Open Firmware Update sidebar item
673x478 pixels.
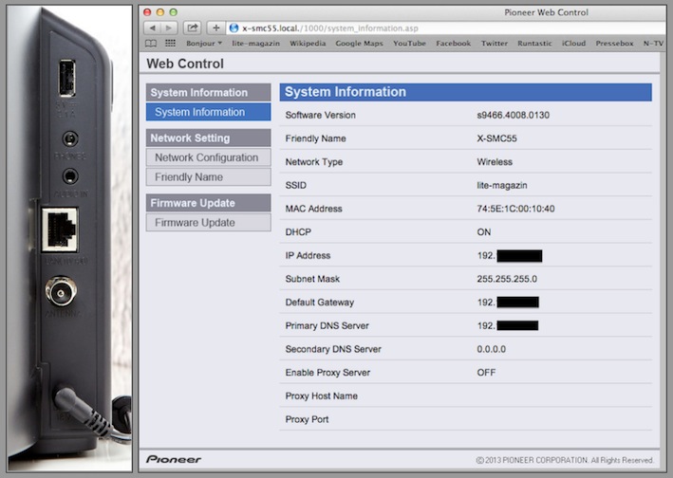[208, 223]
